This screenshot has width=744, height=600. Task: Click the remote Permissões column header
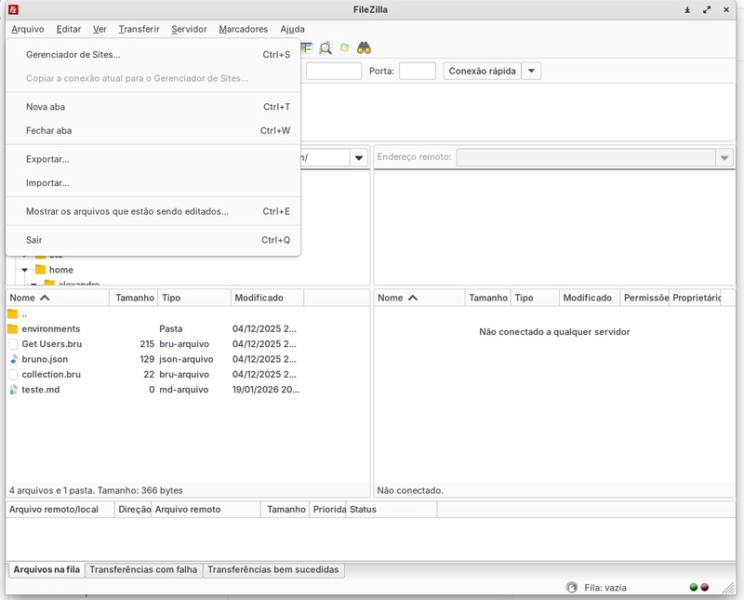(644, 298)
